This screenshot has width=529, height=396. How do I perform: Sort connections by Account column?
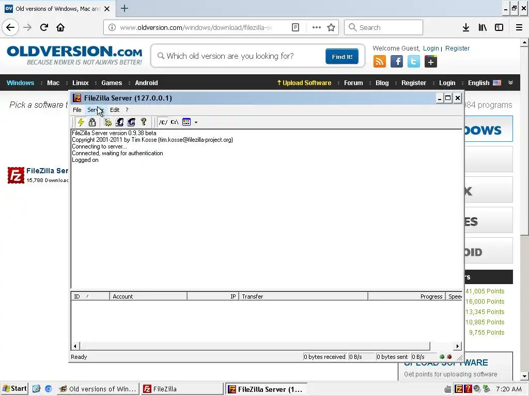(148, 296)
